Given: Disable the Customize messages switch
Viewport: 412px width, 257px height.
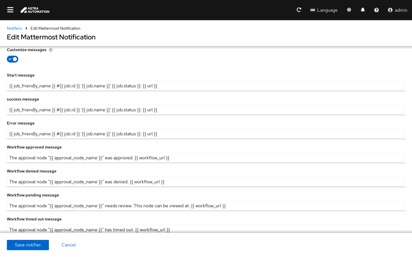Looking at the screenshot, I should [x=13, y=59].
